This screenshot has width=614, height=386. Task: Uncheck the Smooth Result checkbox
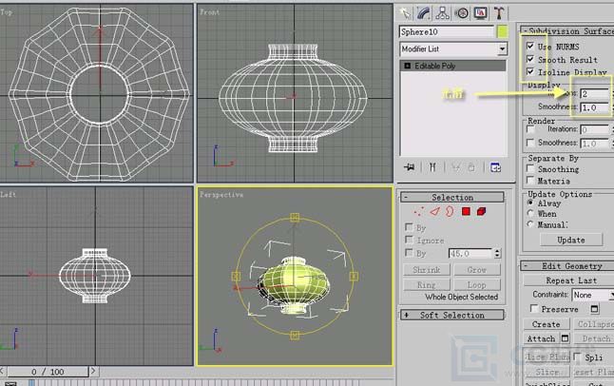tap(530, 59)
